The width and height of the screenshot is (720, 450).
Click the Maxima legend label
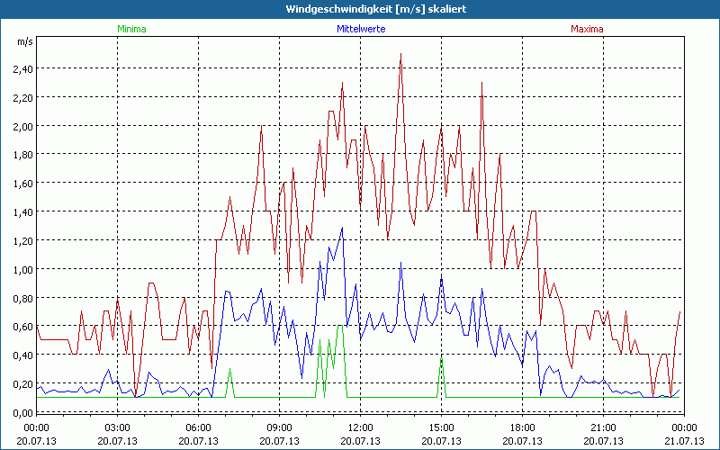click(x=588, y=29)
